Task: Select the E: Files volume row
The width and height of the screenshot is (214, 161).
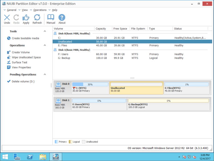Action: [132, 45]
